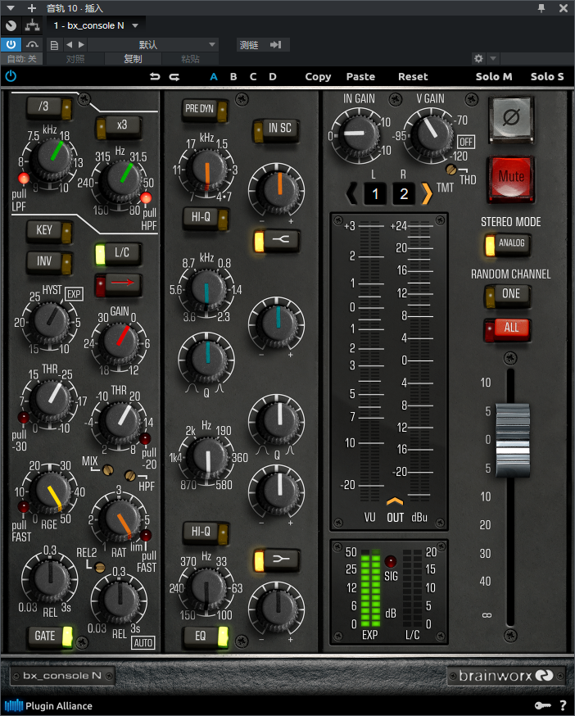Click the next preset arrow
575x716 pixels.
(81, 45)
